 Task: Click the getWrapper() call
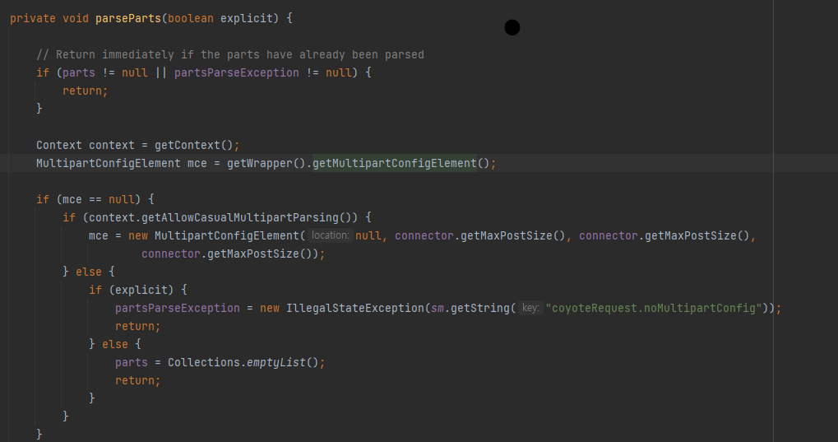266,163
